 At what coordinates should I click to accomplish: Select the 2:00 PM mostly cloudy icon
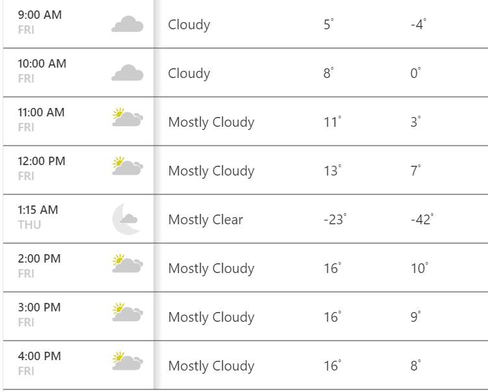pos(127,263)
